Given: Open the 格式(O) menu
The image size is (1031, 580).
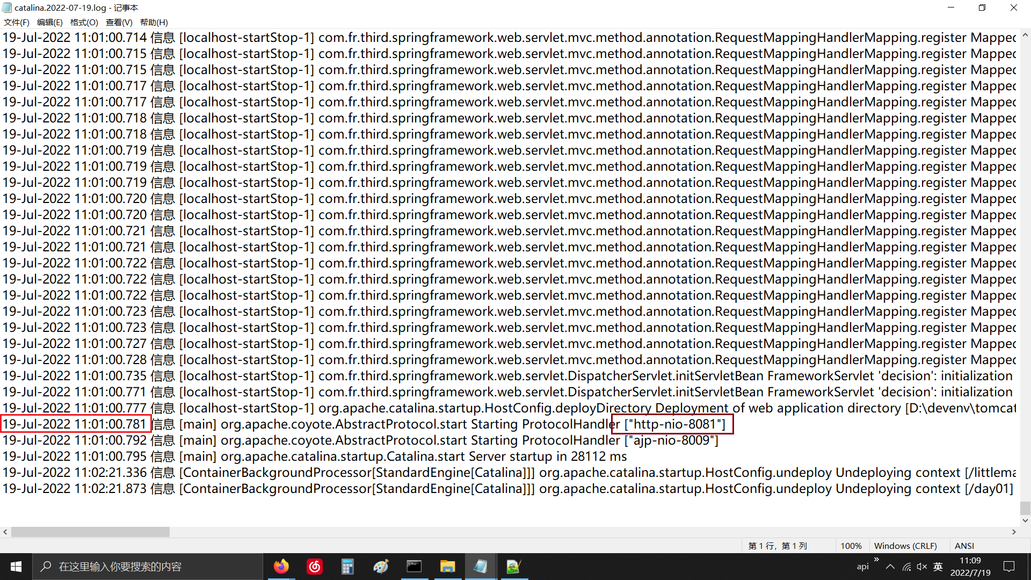Looking at the screenshot, I should (x=84, y=22).
